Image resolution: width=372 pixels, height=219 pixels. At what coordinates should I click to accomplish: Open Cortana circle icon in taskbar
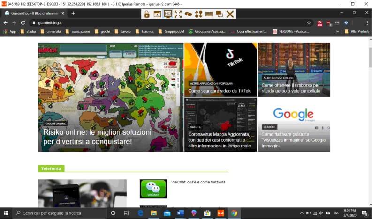click(113, 213)
